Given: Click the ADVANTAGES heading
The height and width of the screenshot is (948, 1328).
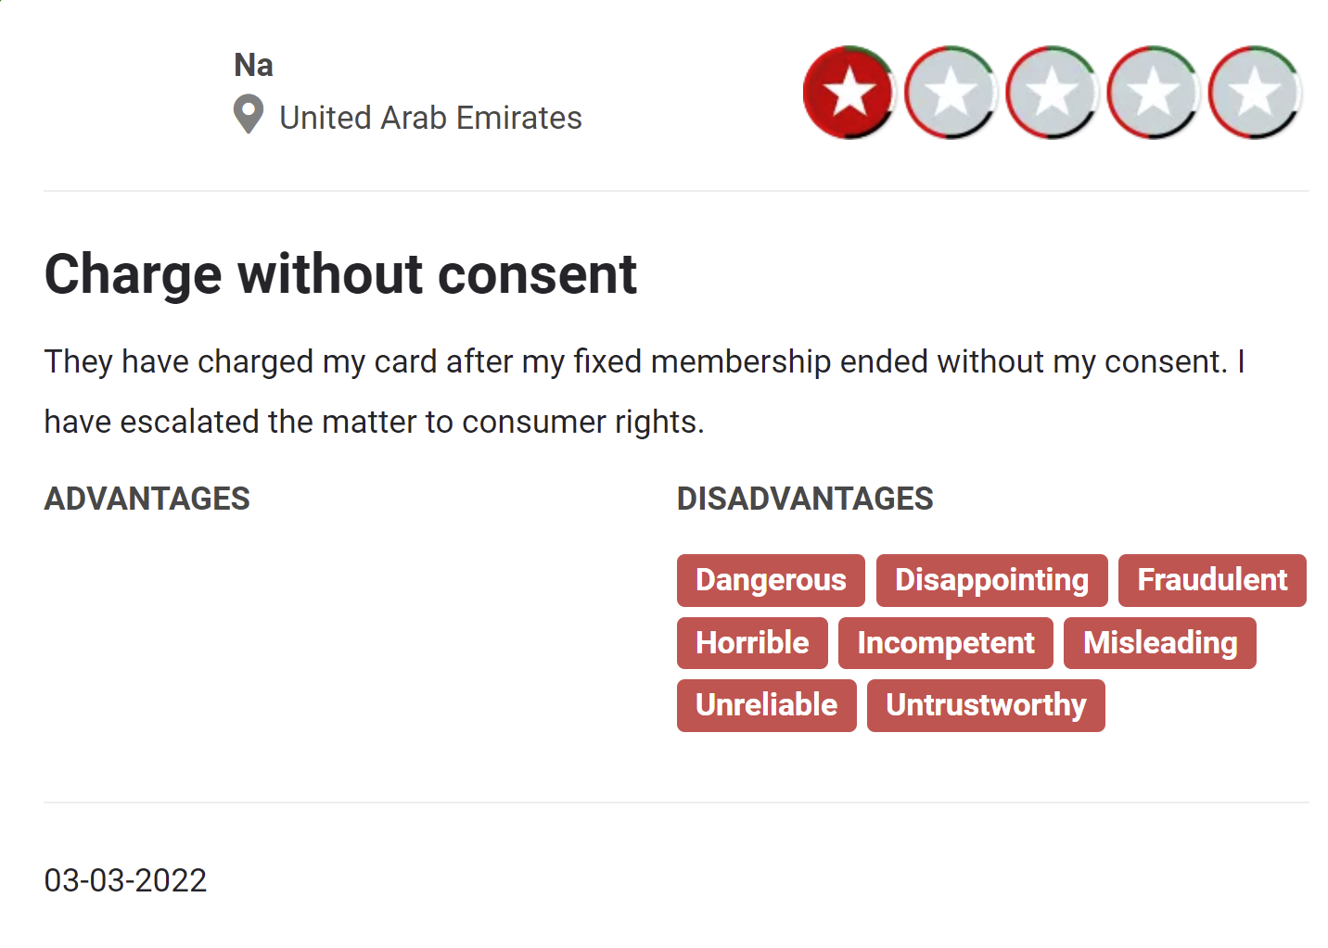Looking at the screenshot, I should coord(147,499).
